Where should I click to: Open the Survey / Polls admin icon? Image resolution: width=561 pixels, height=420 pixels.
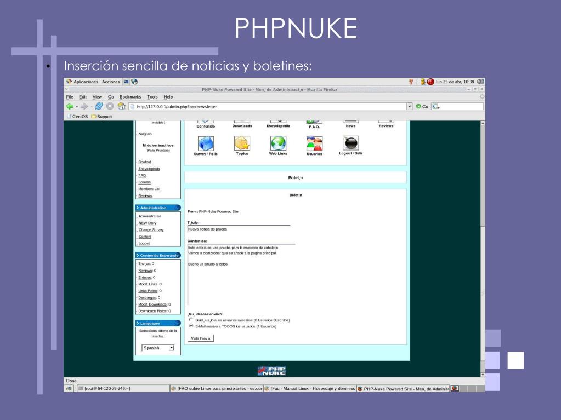(x=206, y=143)
